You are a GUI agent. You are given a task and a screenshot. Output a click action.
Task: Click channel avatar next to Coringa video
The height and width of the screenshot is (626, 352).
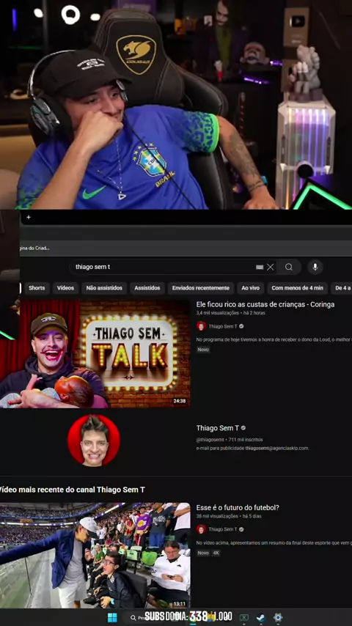pyautogui.click(x=202, y=326)
